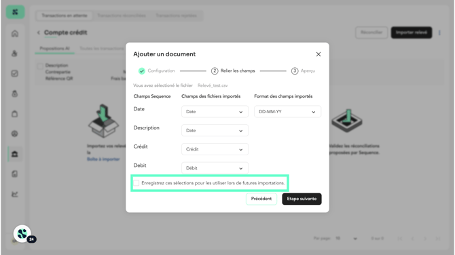The height and width of the screenshot is (255, 455).
Task: Open the three-dot menu near Importer relevé
Action: pyautogui.click(x=439, y=33)
